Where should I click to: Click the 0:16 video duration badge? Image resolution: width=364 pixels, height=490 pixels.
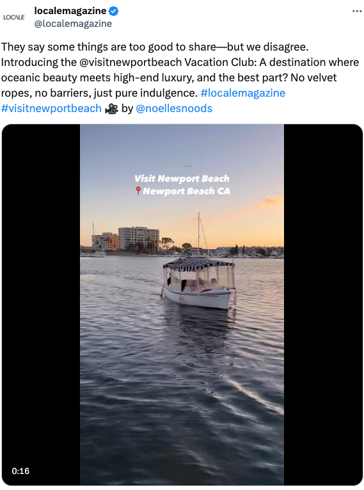pyautogui.click(x=20, y=471)
